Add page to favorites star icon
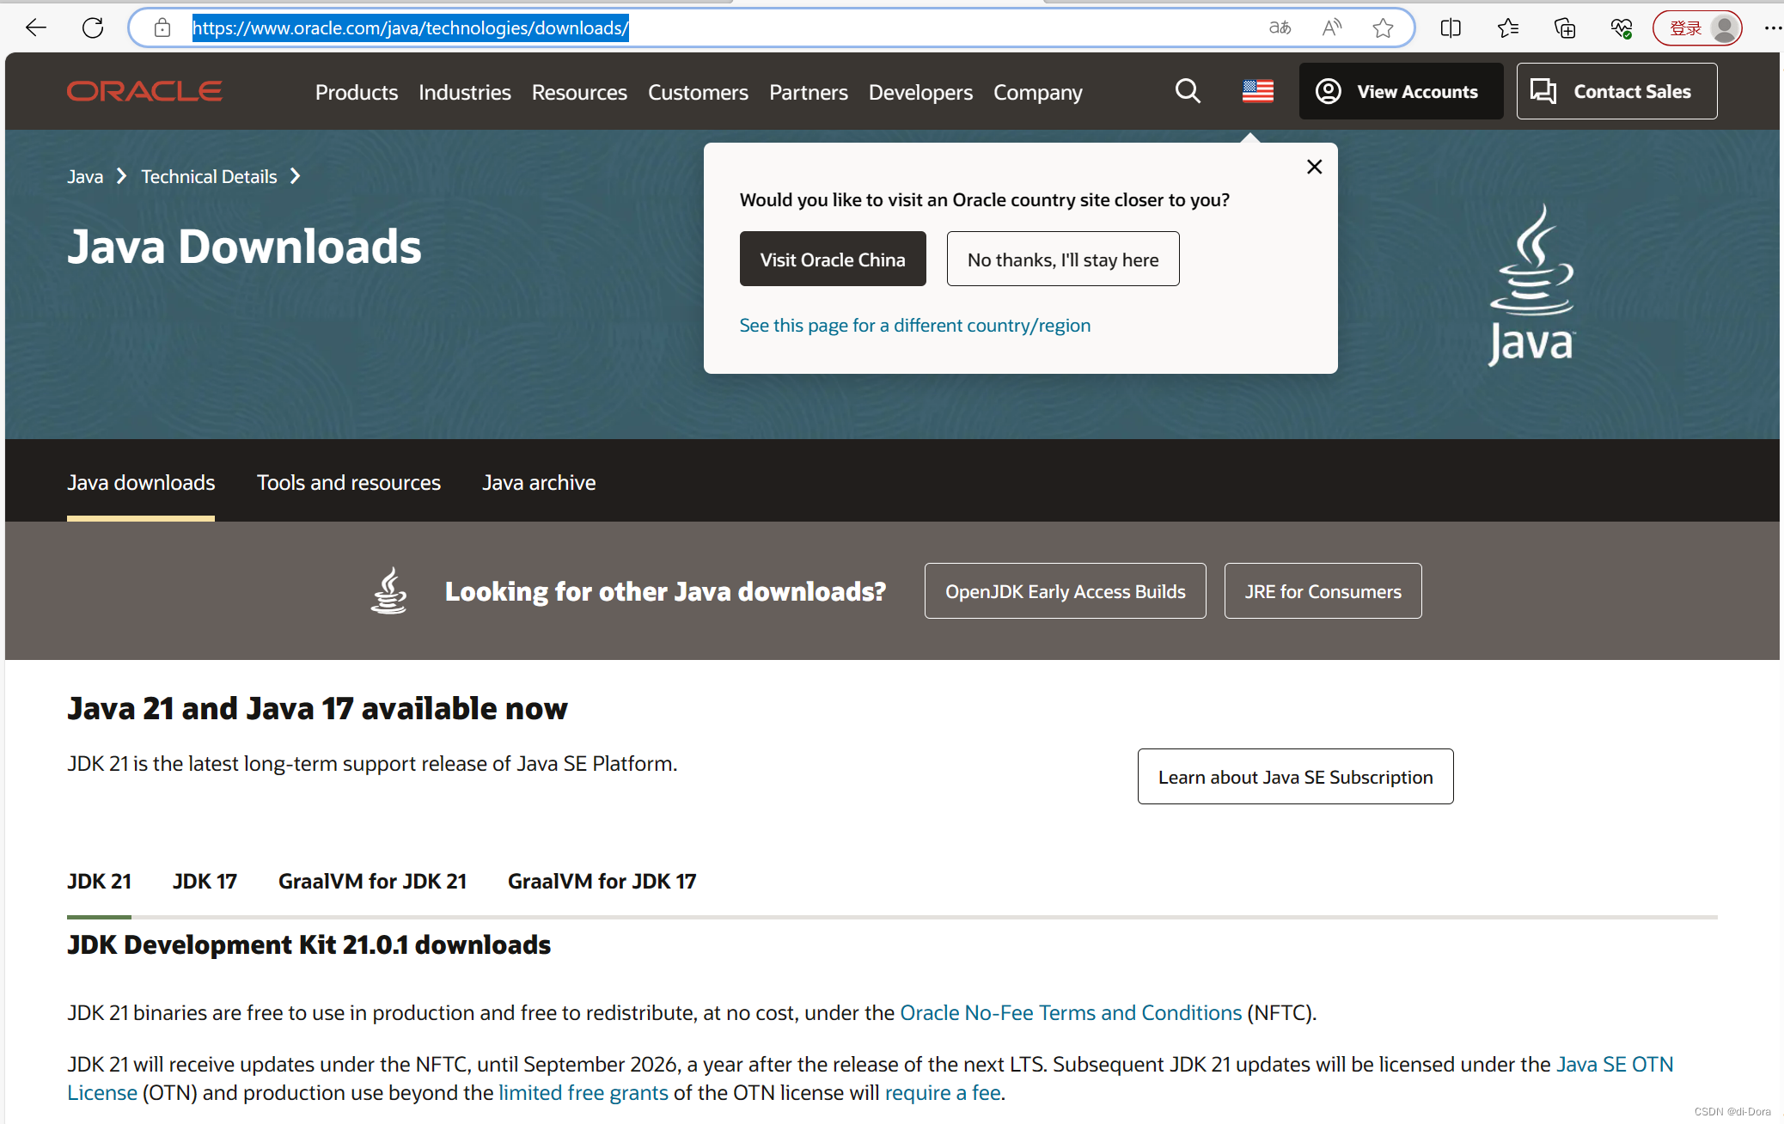Screen dimensions: 1784x1124 (1383, 28)
